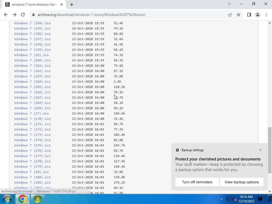Viewport: 272px width, 204px height.
Task: Open Windows 7 (176).ico link
Action: (32, 151)
